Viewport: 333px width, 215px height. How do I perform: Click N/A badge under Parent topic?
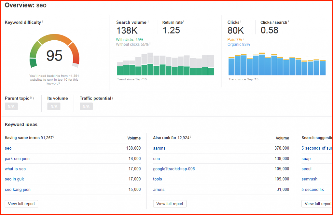pyautogui.click(x=11, y=106)
